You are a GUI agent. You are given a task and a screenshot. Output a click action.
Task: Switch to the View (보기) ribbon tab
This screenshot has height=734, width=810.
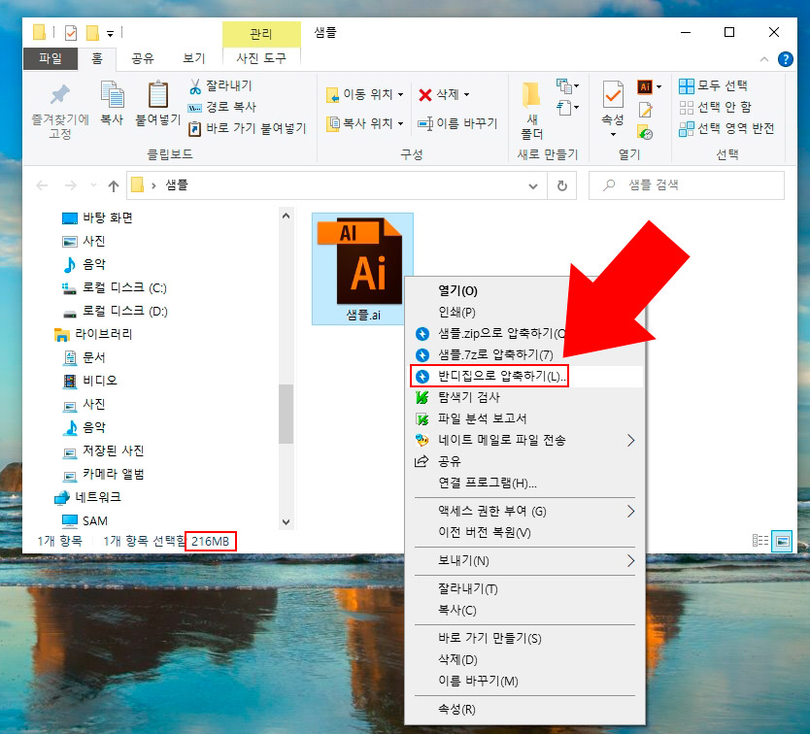(193, 58)
